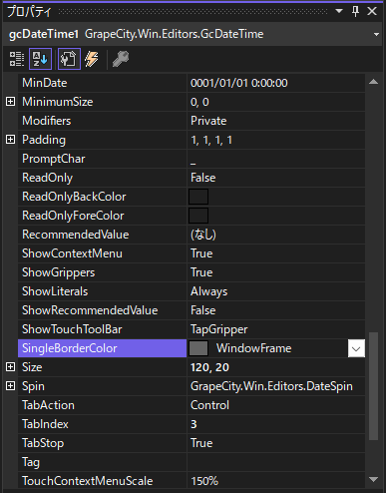Select the ShowGrippers property name
Image resolution: width=386 pixels, height=493 pixels.
coord(59,272)
